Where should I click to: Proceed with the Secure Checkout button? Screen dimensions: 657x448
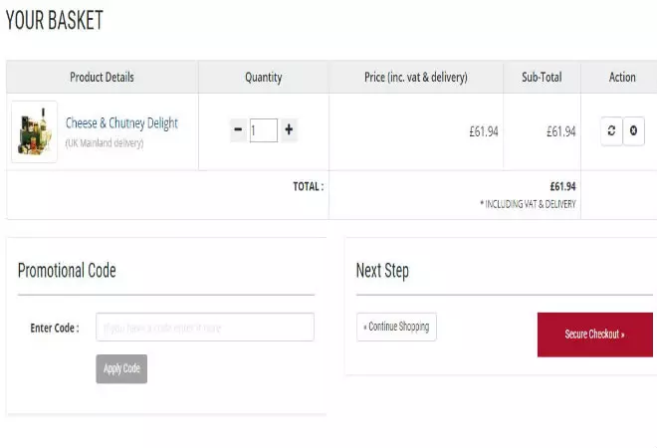595,335
